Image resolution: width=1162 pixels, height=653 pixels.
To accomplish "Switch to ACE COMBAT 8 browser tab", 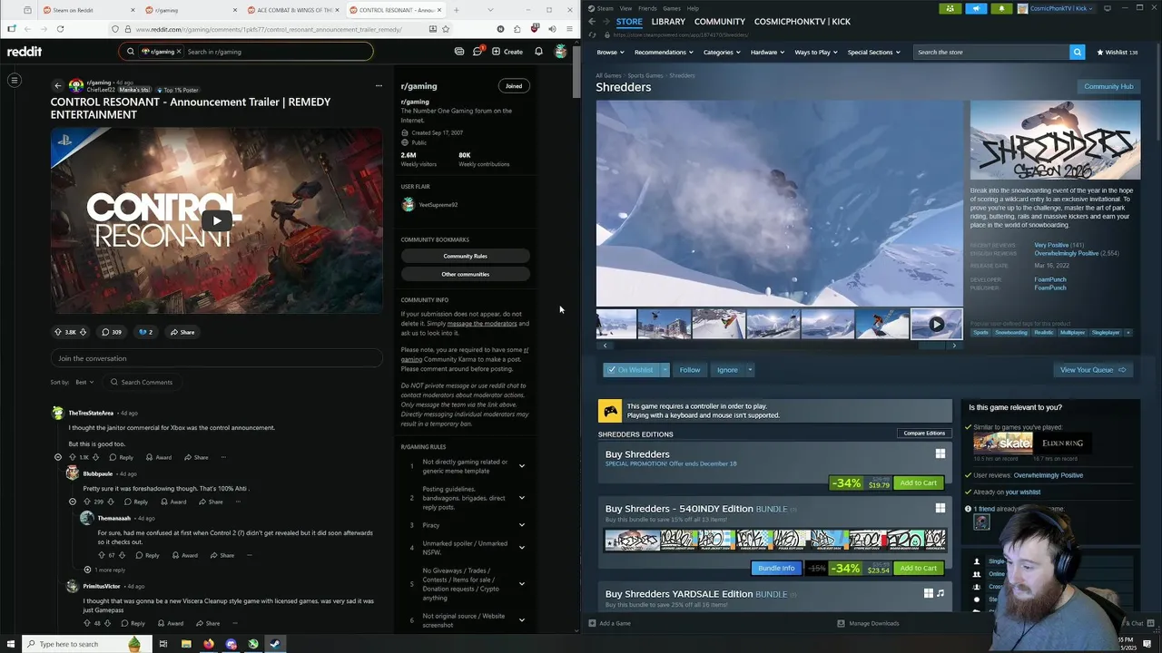I will pyautogui.click(x=292, y=10).
